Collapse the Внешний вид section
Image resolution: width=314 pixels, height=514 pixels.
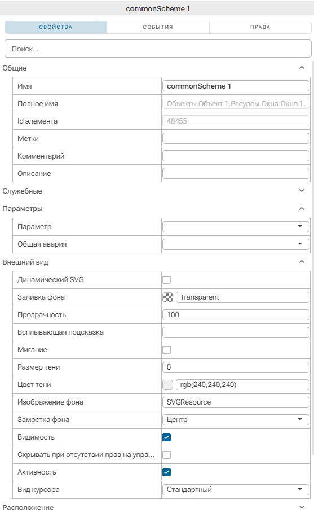[302, 262]
